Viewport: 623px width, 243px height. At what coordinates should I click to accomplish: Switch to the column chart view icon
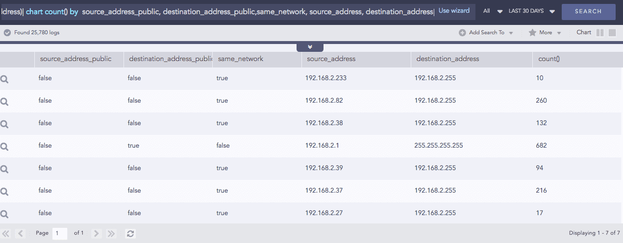tap(600, 33)
